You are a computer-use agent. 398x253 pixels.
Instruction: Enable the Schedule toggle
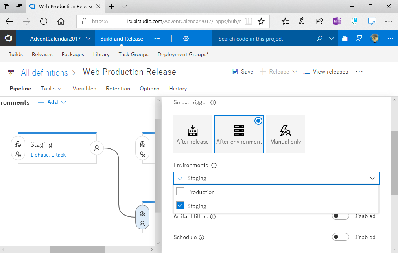[340, 237]
